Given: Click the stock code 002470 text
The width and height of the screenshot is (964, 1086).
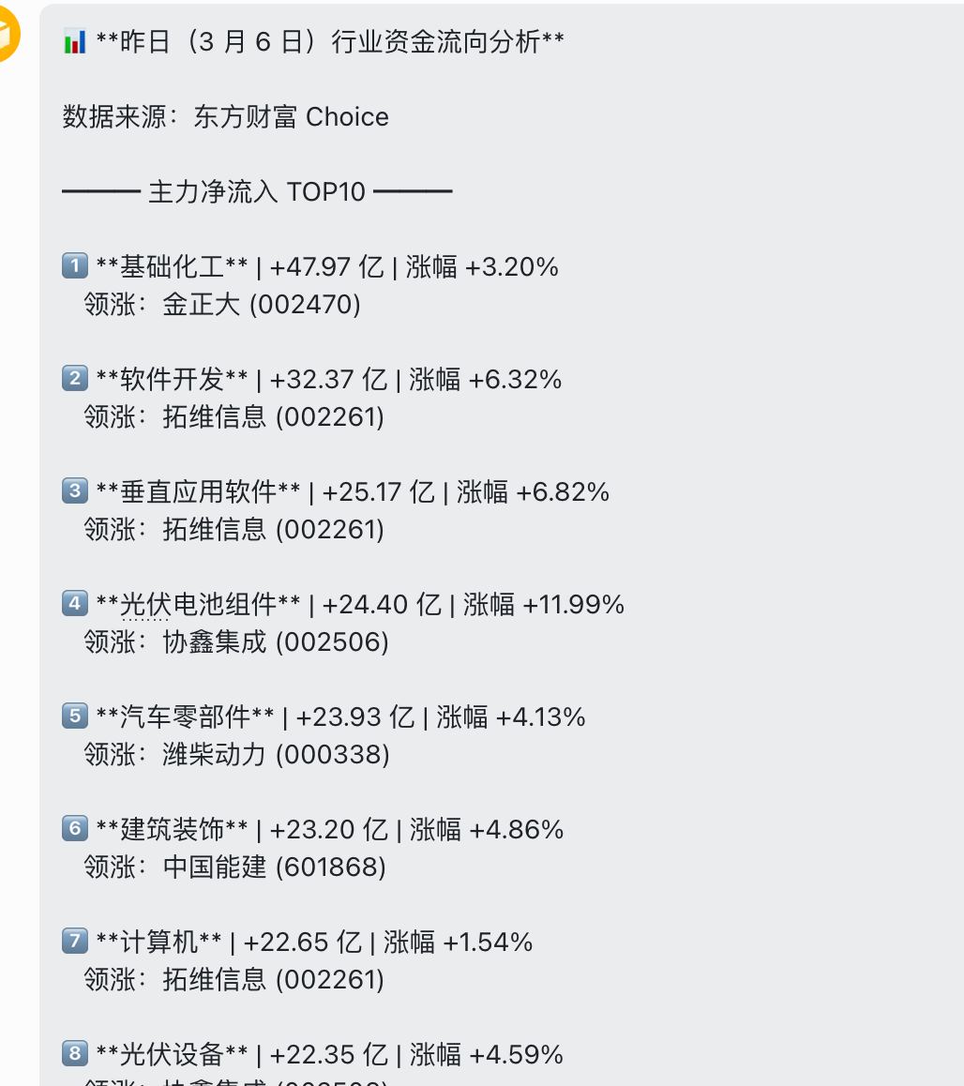Looking at the screenshot, I should pyautogui.click(x=305, y=305).
